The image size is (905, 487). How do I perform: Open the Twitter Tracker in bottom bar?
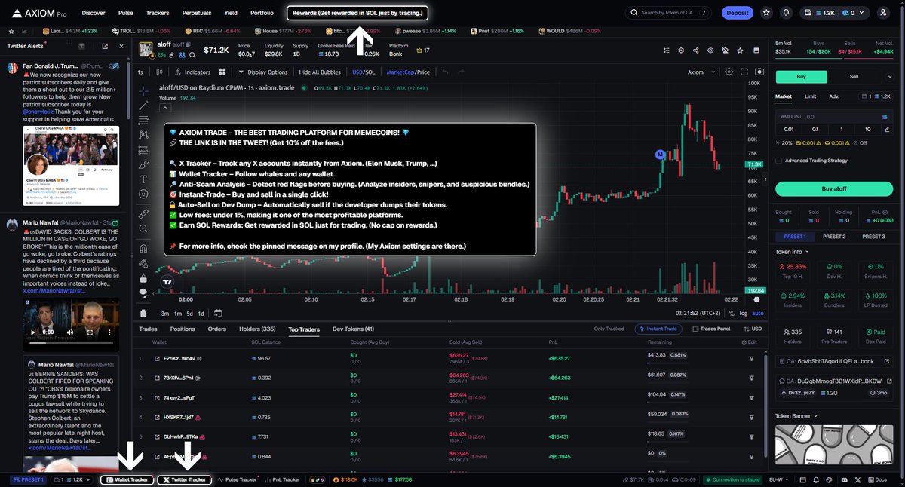pos(185,479)
